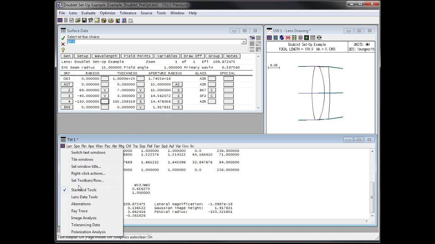Open a lens file via folder icon
The height and width of the screenshot is (244, 435).
78,20
